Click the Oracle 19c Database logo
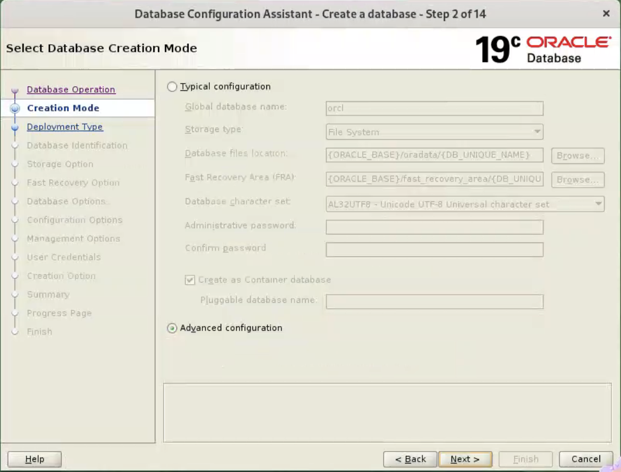The image size is (621, 472). [x=544, y=49]
